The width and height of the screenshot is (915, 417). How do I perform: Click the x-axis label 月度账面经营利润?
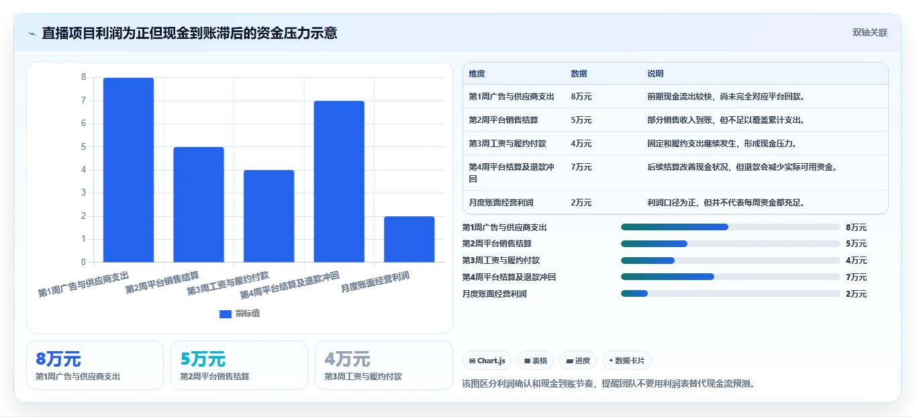tap(375, 282)
